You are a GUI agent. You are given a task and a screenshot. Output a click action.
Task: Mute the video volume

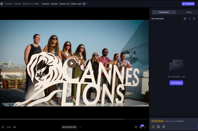pyautogui.click(x=15, y=127)
